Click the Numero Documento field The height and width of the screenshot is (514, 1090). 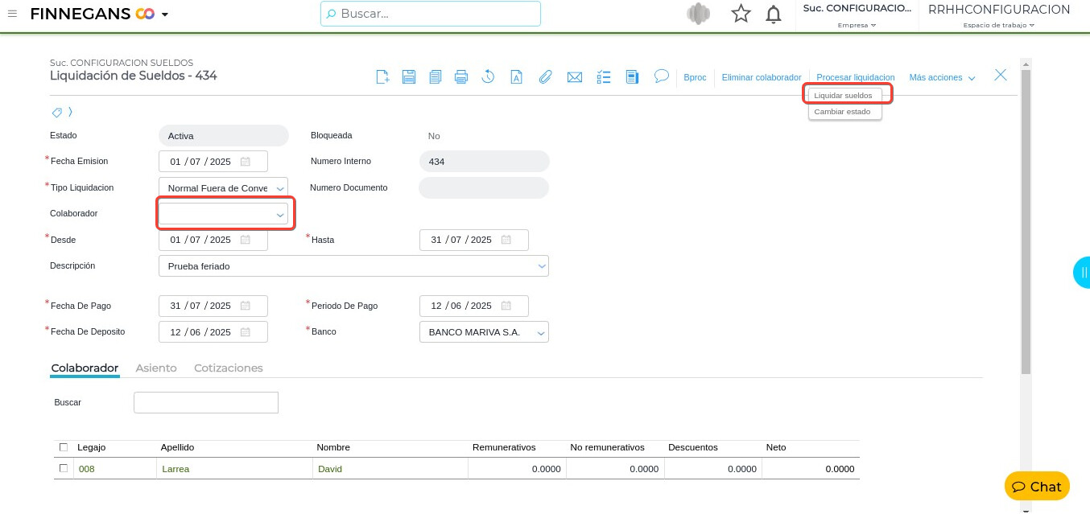(484, 187)
